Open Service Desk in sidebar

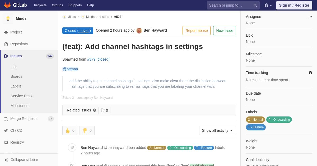pyautogui.click(x=21, y=96)
